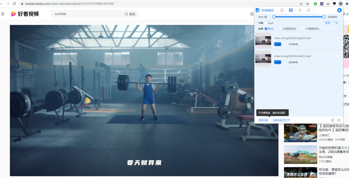Open the sniffer settings gear
This screenshot has height=178, width=349.
coord(339,120)
